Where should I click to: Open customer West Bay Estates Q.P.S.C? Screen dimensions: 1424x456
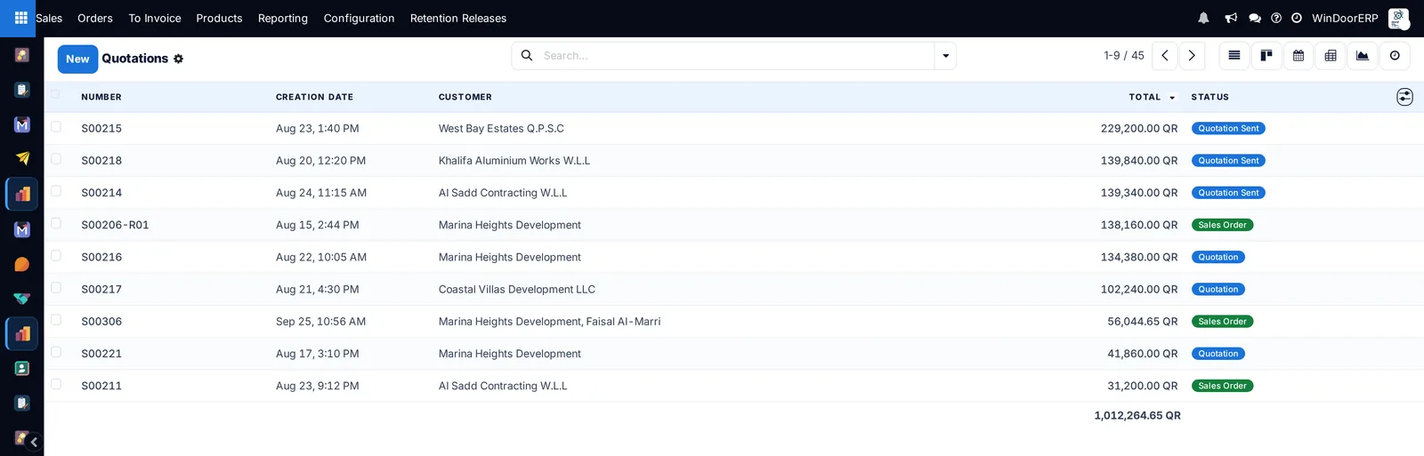pyautogui.click(x=501, y=128)
